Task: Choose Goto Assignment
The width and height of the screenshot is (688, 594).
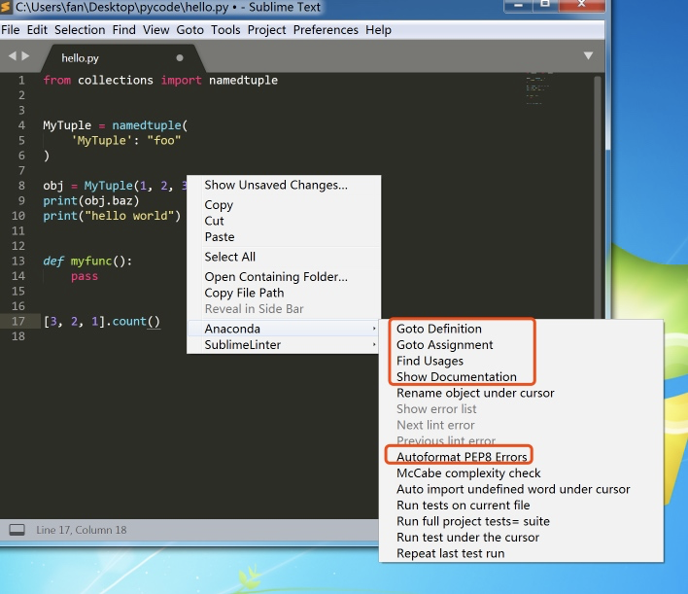Action: (x=521, y=345)
